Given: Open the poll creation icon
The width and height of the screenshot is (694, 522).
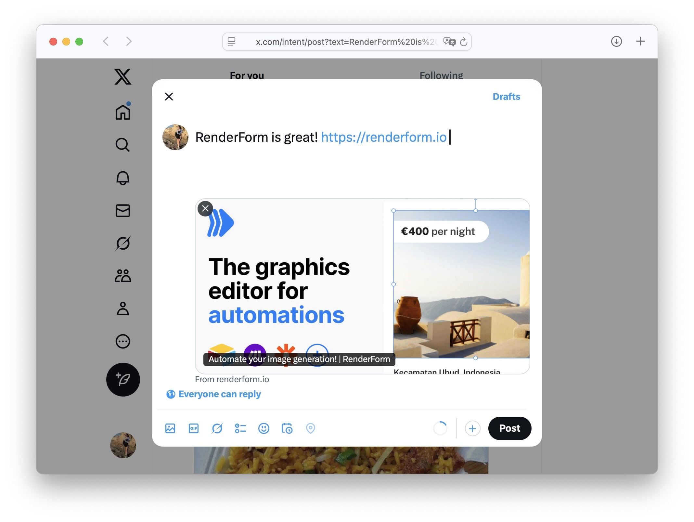Looking at the screenshot, I should click(x=240, y=428).
